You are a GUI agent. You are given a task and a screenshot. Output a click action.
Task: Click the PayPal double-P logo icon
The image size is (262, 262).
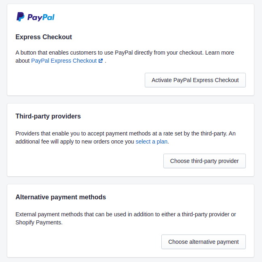[x=20, y=17]
